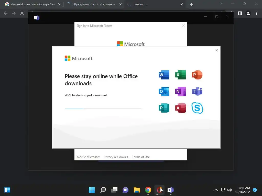Close the Office download dialog
Image resolution: width=262 pixels, height=196 pixels.
coord(217,50)
